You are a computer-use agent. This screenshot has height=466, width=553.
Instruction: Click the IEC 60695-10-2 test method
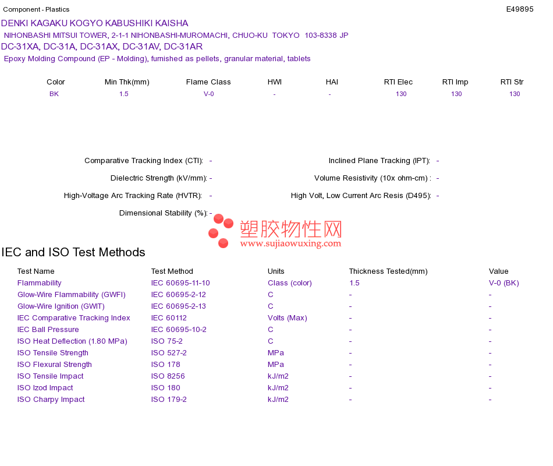click(x=179, y=329)
